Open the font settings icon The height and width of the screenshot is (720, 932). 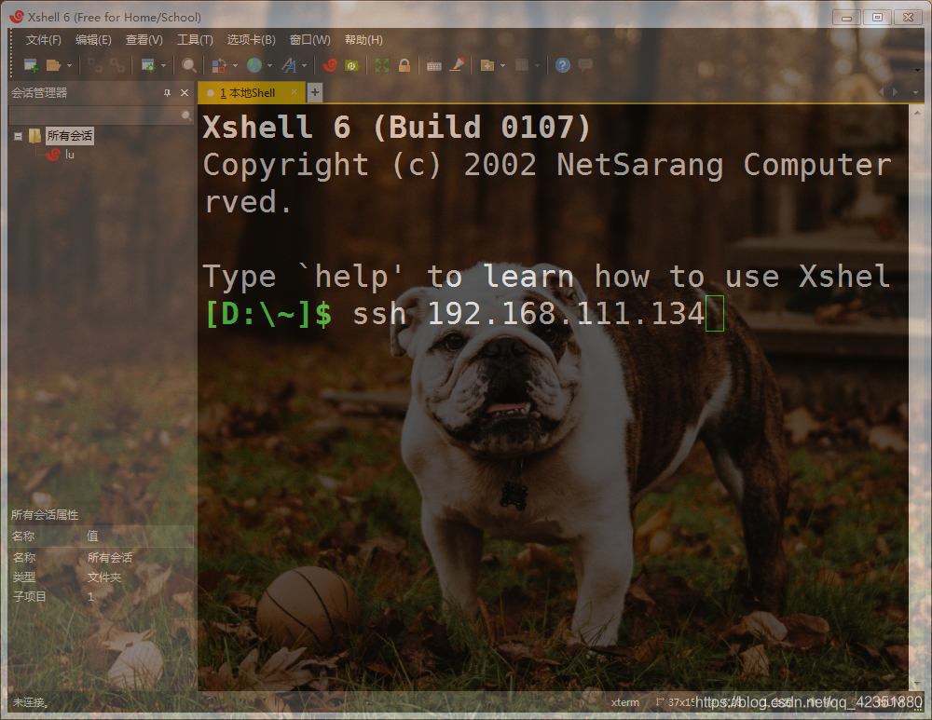[x=289, y=65]
